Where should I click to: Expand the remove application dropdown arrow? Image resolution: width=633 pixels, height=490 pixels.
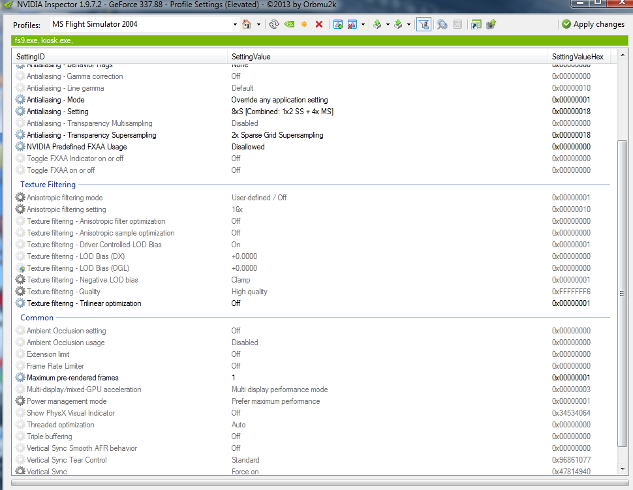click(x=363, y=25)
